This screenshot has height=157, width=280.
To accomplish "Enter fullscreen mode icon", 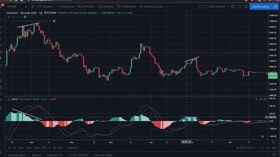I will (239, 7).
